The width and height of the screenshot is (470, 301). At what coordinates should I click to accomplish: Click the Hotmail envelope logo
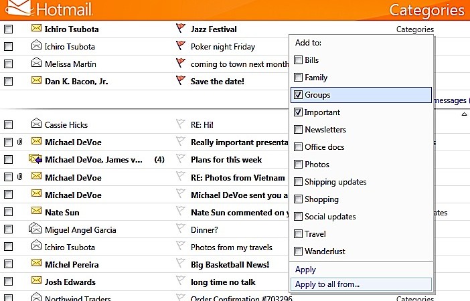click(x=17, y=8)
